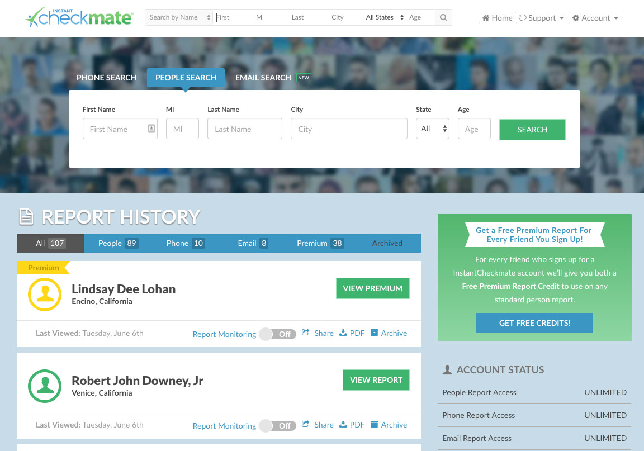Click the magnifying glass search icon in header
644x451 pixels.
[x=443, y=17]
